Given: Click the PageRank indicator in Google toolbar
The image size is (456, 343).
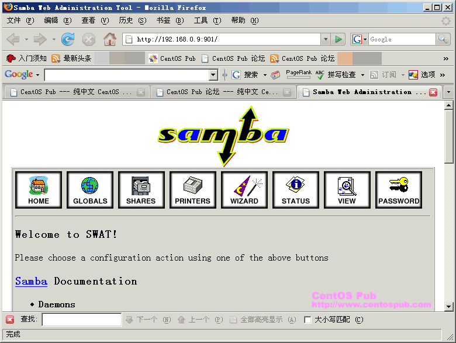Looking at the screenshot, I should point(299,74).
